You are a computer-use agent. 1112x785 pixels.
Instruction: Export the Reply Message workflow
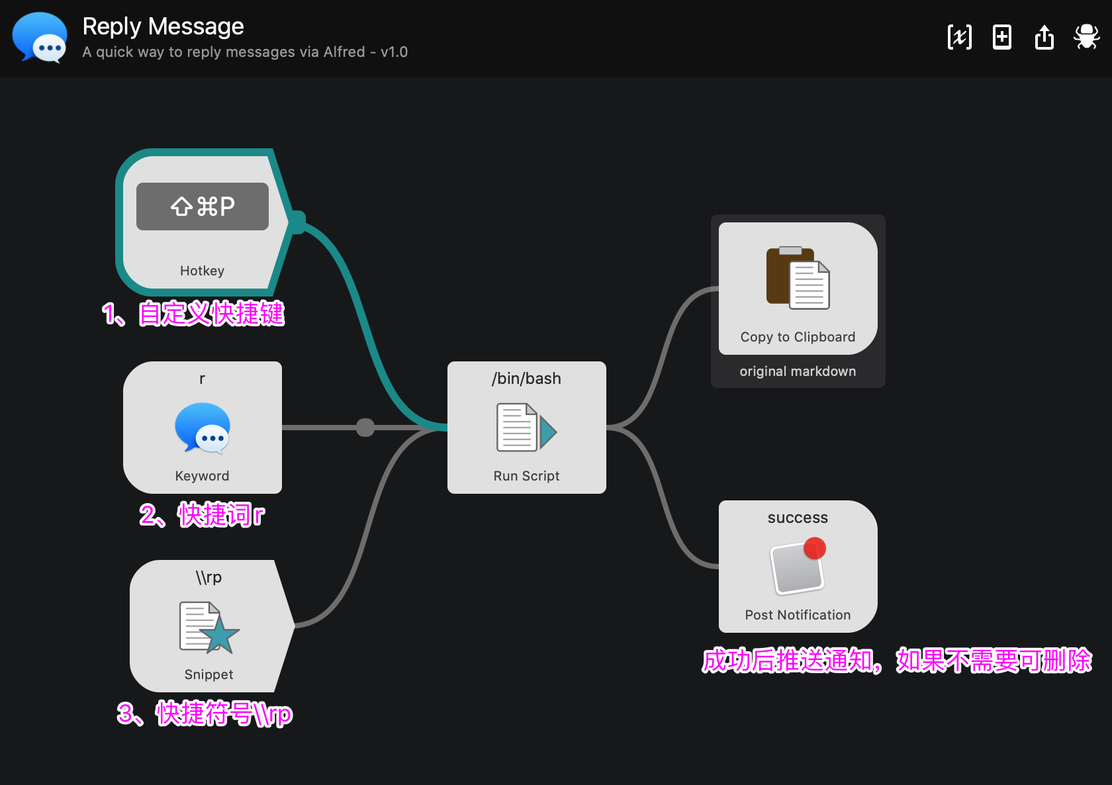click(x=1044, y=38)
